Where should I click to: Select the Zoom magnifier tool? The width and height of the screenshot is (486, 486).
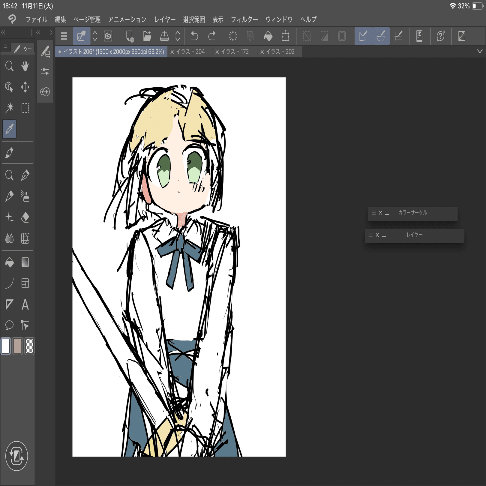pyautogui.click(x=9, y=66)
